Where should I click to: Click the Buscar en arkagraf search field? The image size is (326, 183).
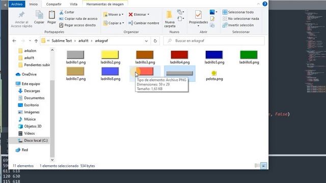tap(214, 41)
